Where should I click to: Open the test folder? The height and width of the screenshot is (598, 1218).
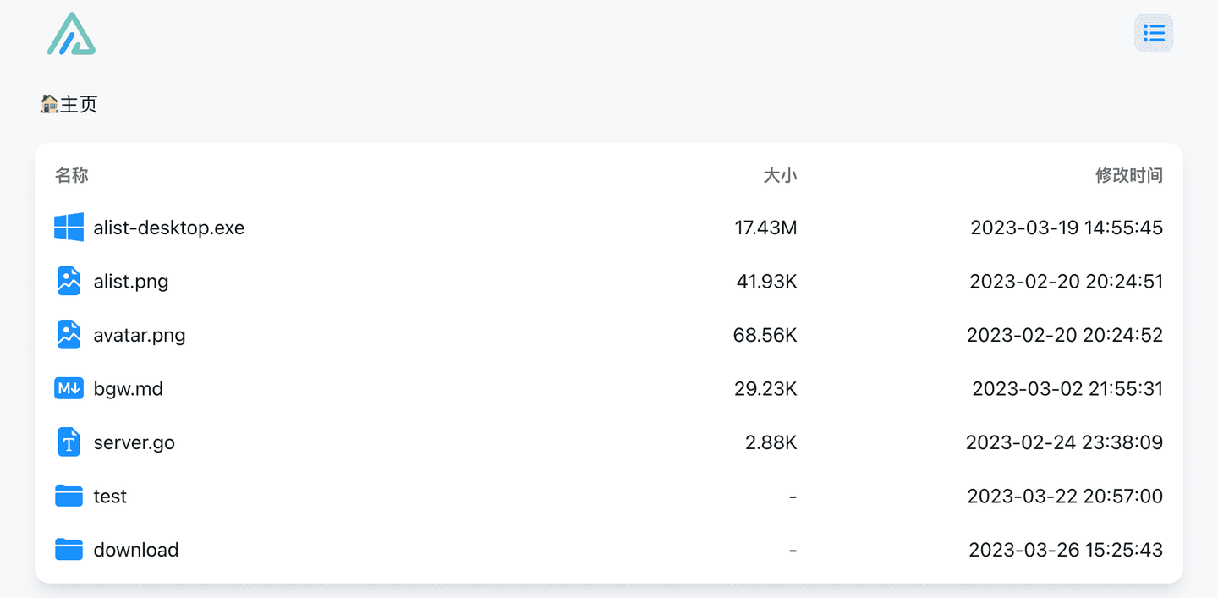(110, 496)
